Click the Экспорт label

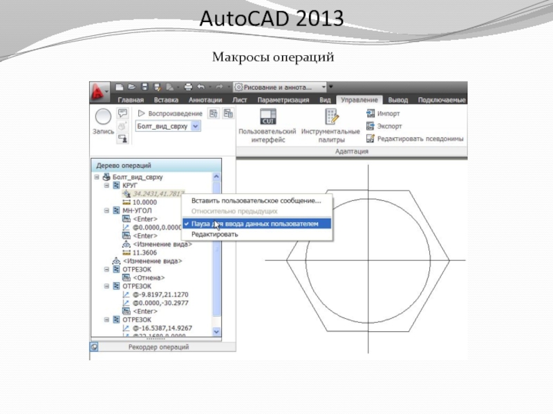point(389,126)
